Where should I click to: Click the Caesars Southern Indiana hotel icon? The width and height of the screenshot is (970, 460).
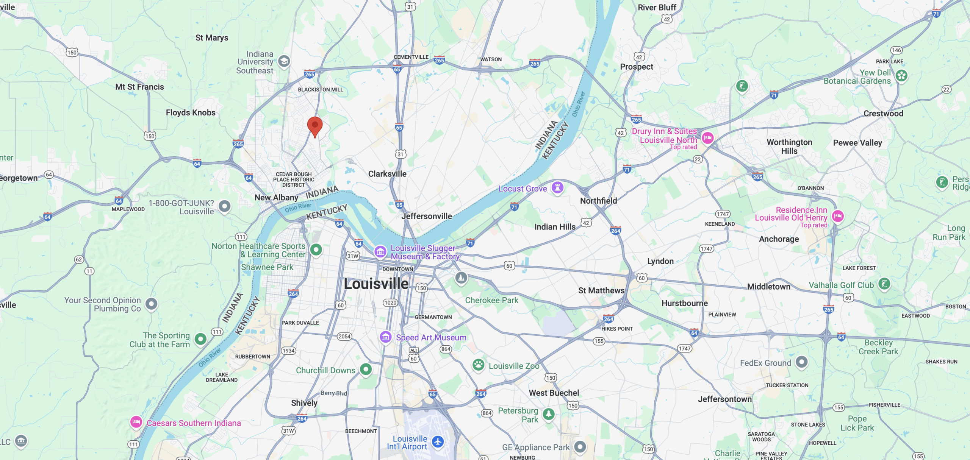(x=136, y=422)
